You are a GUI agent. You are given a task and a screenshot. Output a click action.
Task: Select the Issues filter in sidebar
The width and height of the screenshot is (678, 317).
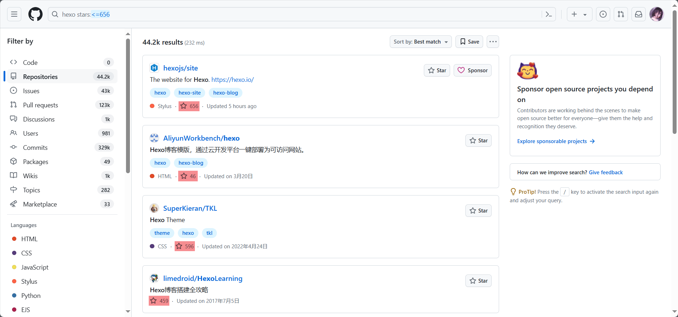point(31,91)
